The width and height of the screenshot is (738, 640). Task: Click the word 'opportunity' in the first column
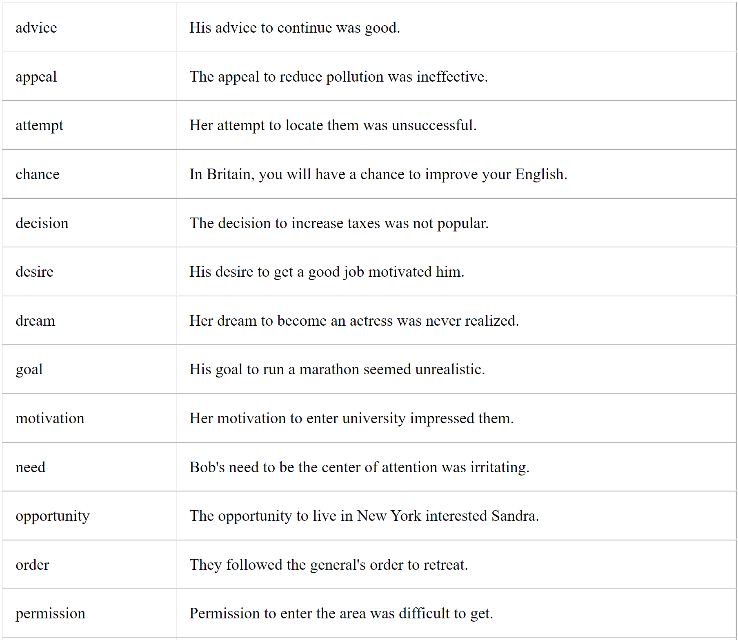52,516
